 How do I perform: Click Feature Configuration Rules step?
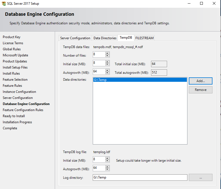point(23,110)
